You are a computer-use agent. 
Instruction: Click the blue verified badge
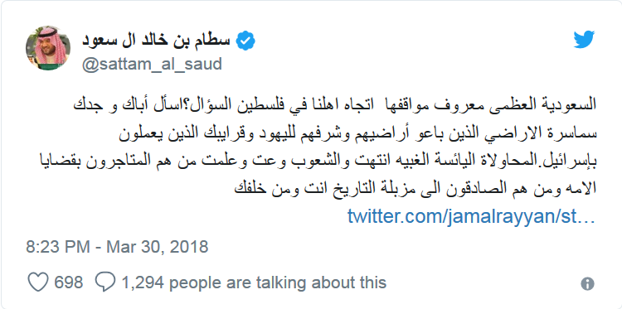(x=245, y=41)
